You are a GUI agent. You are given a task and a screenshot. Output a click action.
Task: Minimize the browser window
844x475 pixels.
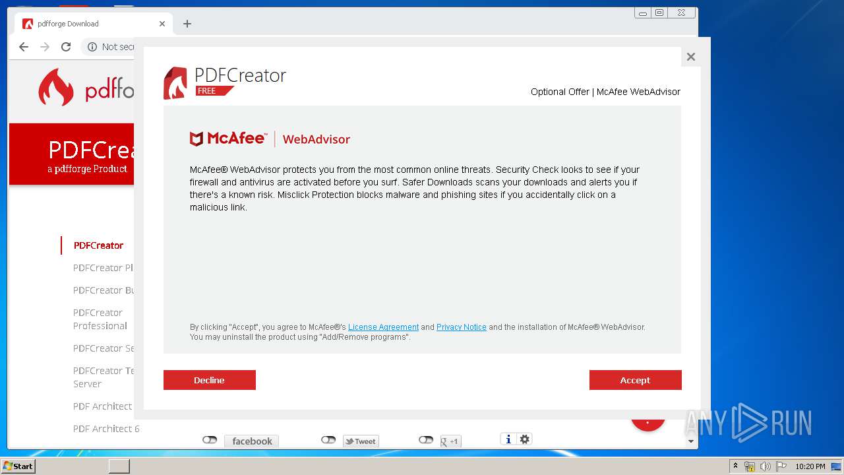[643, 13]
